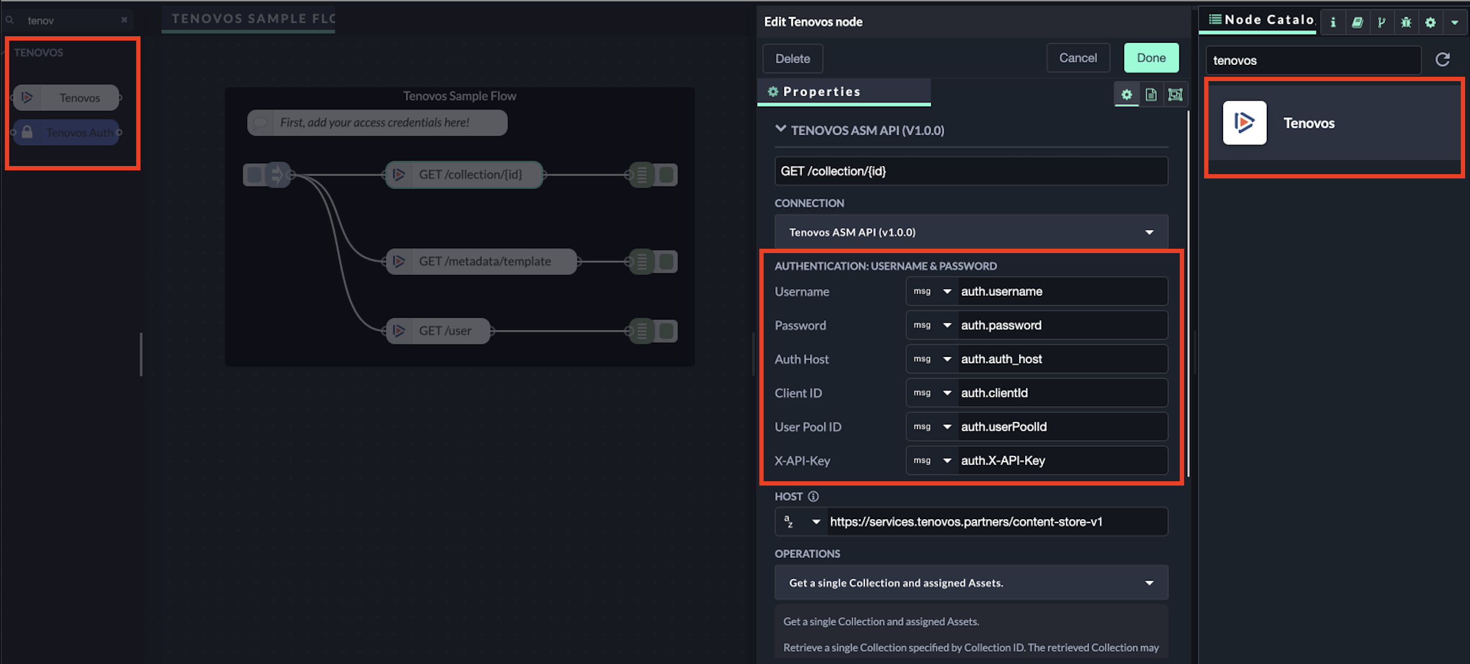Viewport: 1470px width, 664px height.
Task: Open the git branch history icon
Action: [1381, 22]
